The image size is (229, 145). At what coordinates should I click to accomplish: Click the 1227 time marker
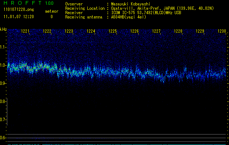[156, 32]
